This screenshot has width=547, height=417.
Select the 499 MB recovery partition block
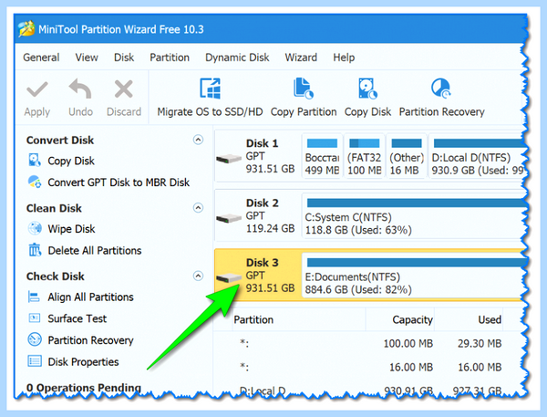322,156
